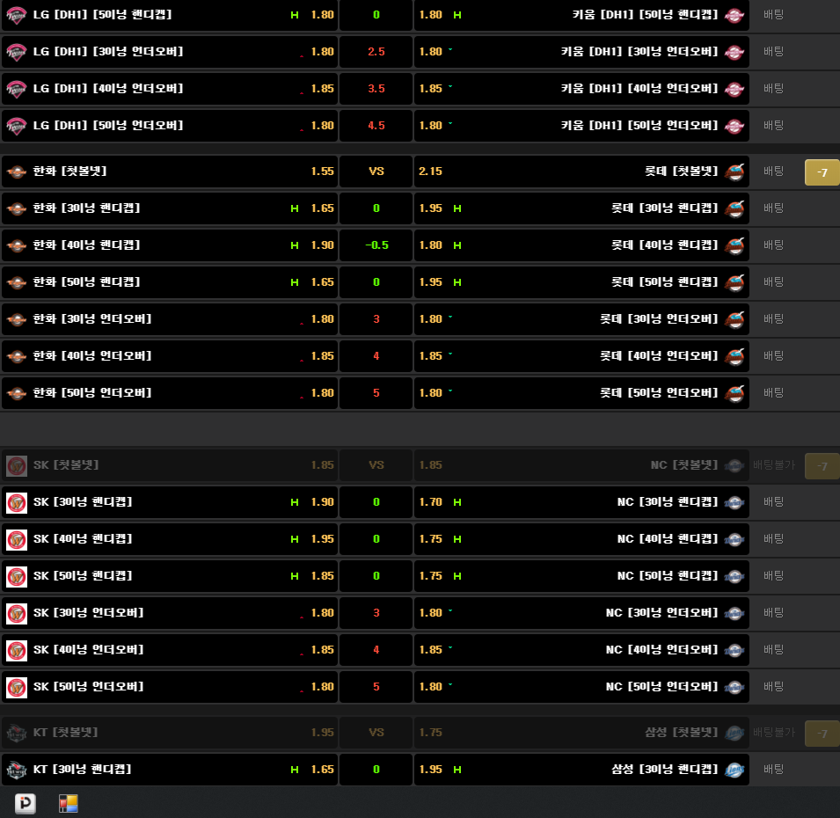Click SK logo in 3이닝 핸디캡 row

[x=16, y=502]
